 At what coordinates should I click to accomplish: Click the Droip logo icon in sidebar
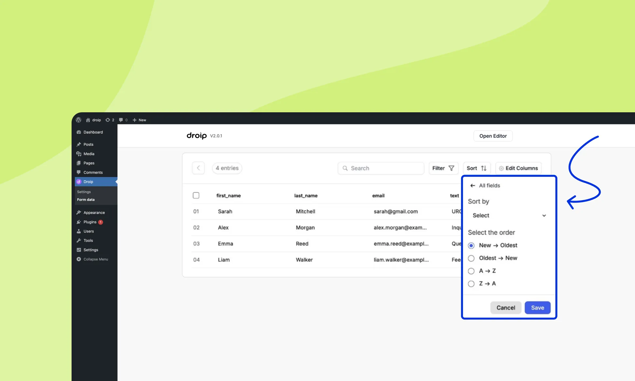point(79,182)
